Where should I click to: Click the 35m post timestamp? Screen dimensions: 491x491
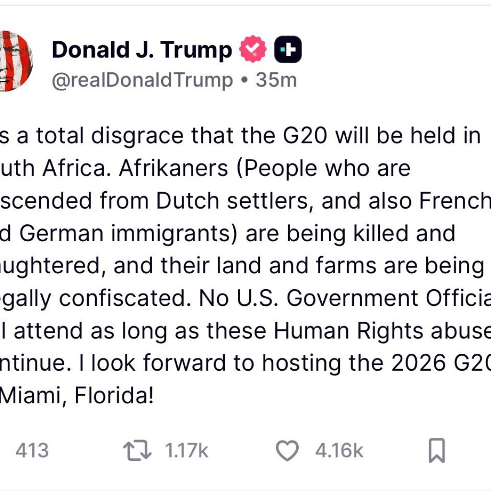pos(276,80)
